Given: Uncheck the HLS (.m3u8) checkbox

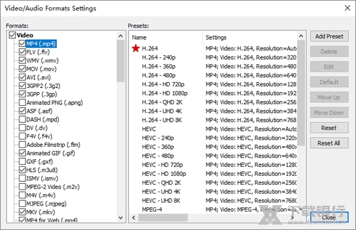Looking at the screenshot, I should pyautogui.click(x=23, y=170).
